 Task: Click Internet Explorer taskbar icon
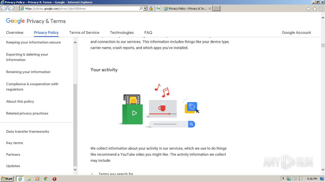click(20, 179)
